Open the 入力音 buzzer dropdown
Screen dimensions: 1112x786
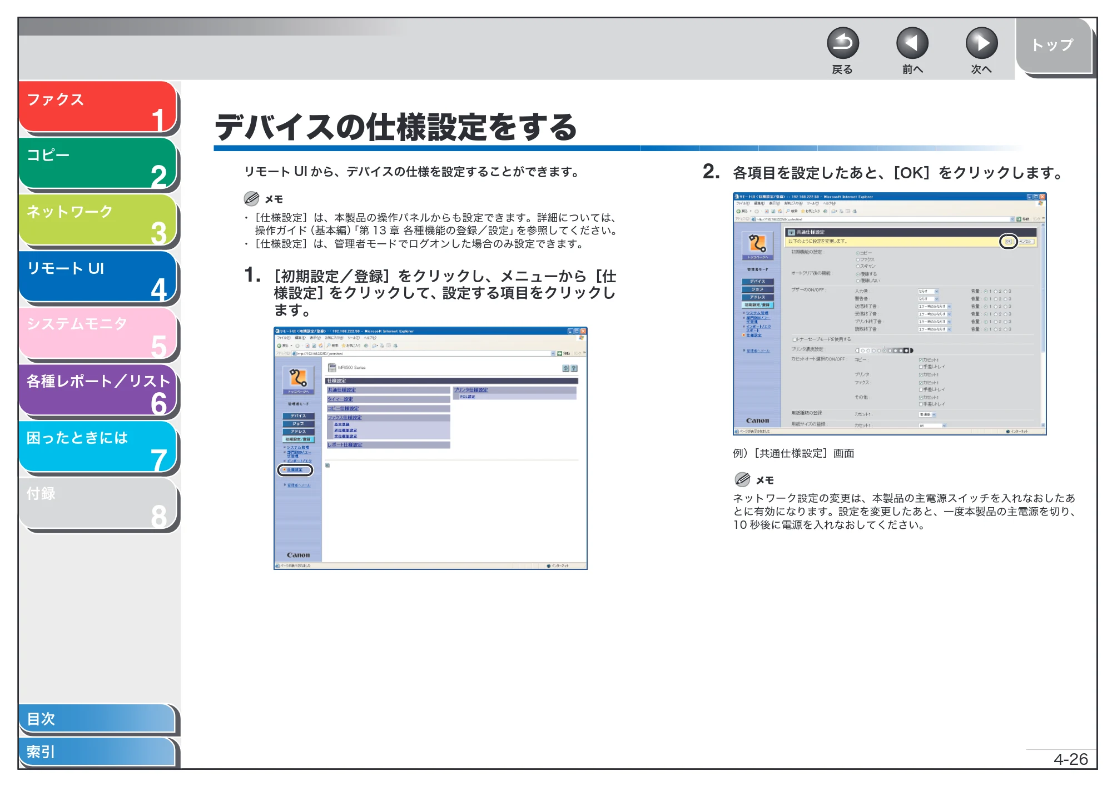[x=929, y=291]
